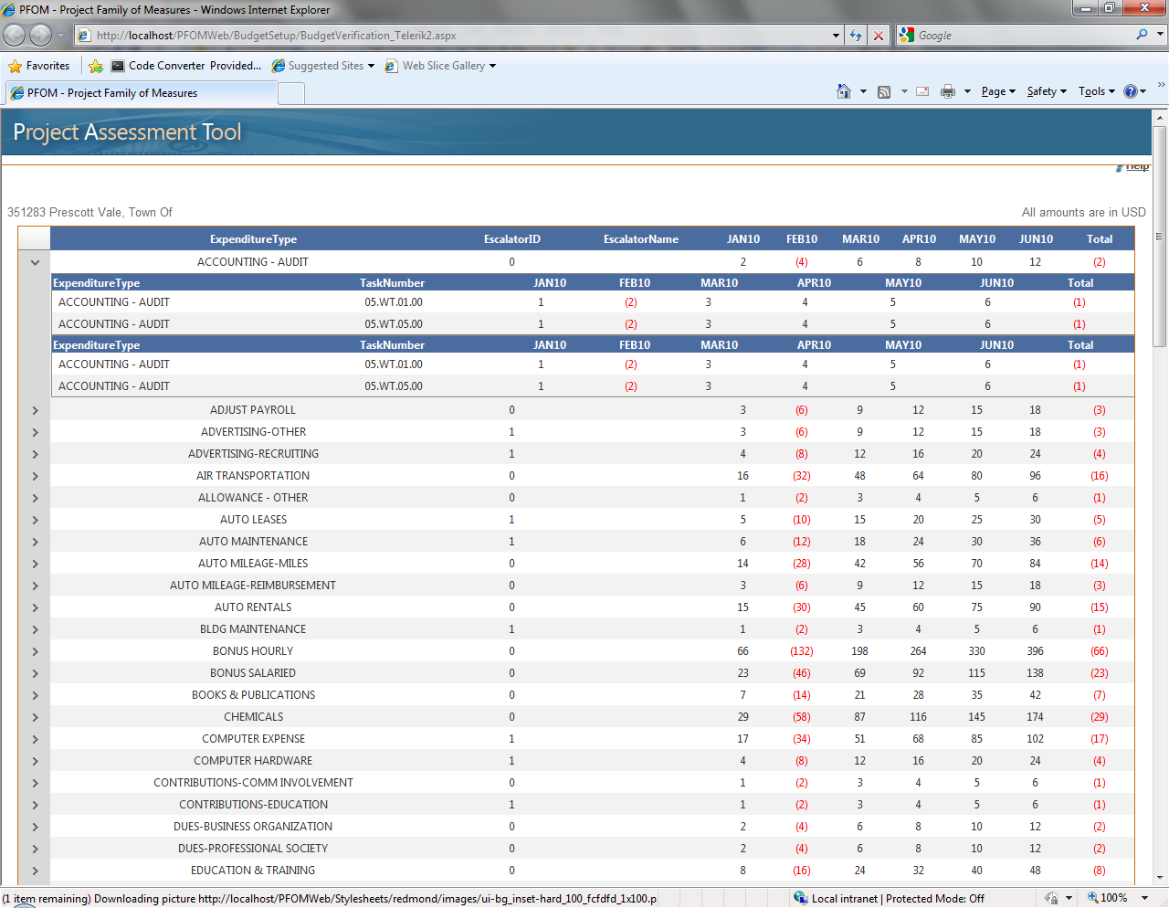The width and height of the screenshot is (1169, 908).
Task: Click the Protected Mode: Off status bar entry
Action: click(x=935, y=898)
